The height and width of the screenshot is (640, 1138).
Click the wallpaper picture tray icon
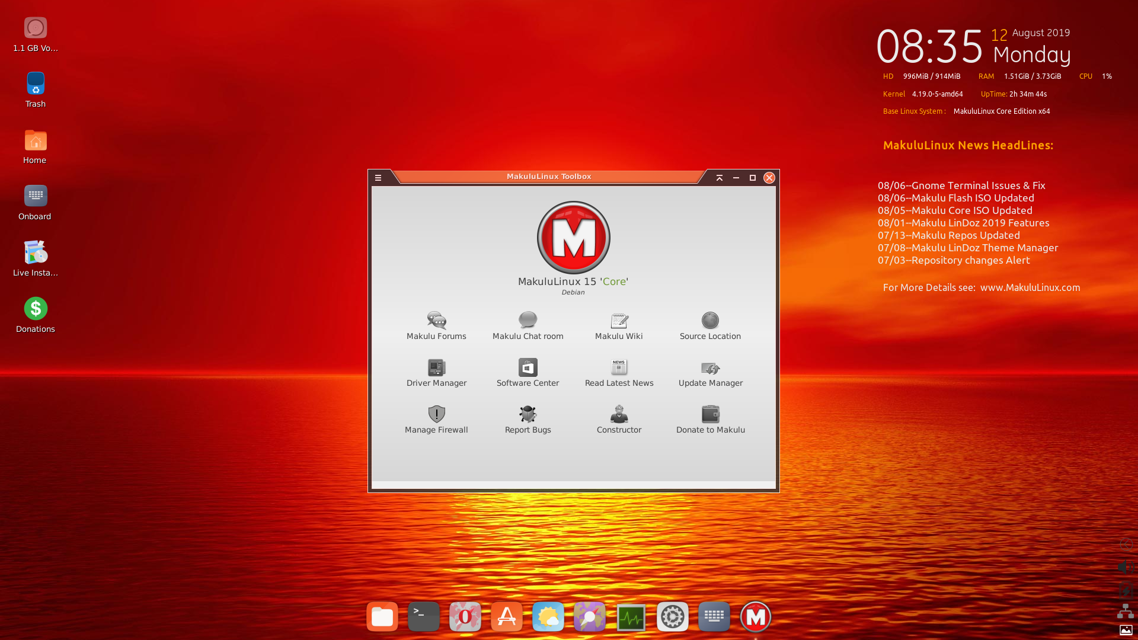tap(1126, 630)
